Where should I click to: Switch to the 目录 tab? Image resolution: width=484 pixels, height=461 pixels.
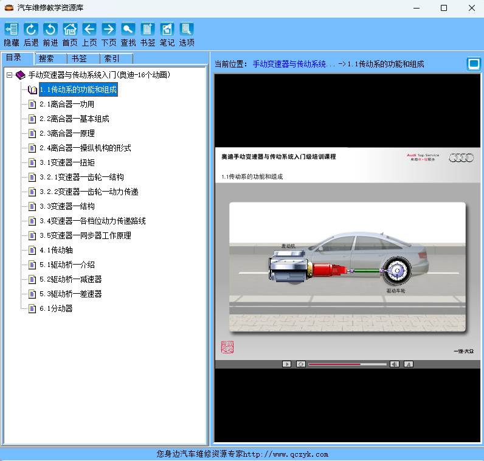18,58
